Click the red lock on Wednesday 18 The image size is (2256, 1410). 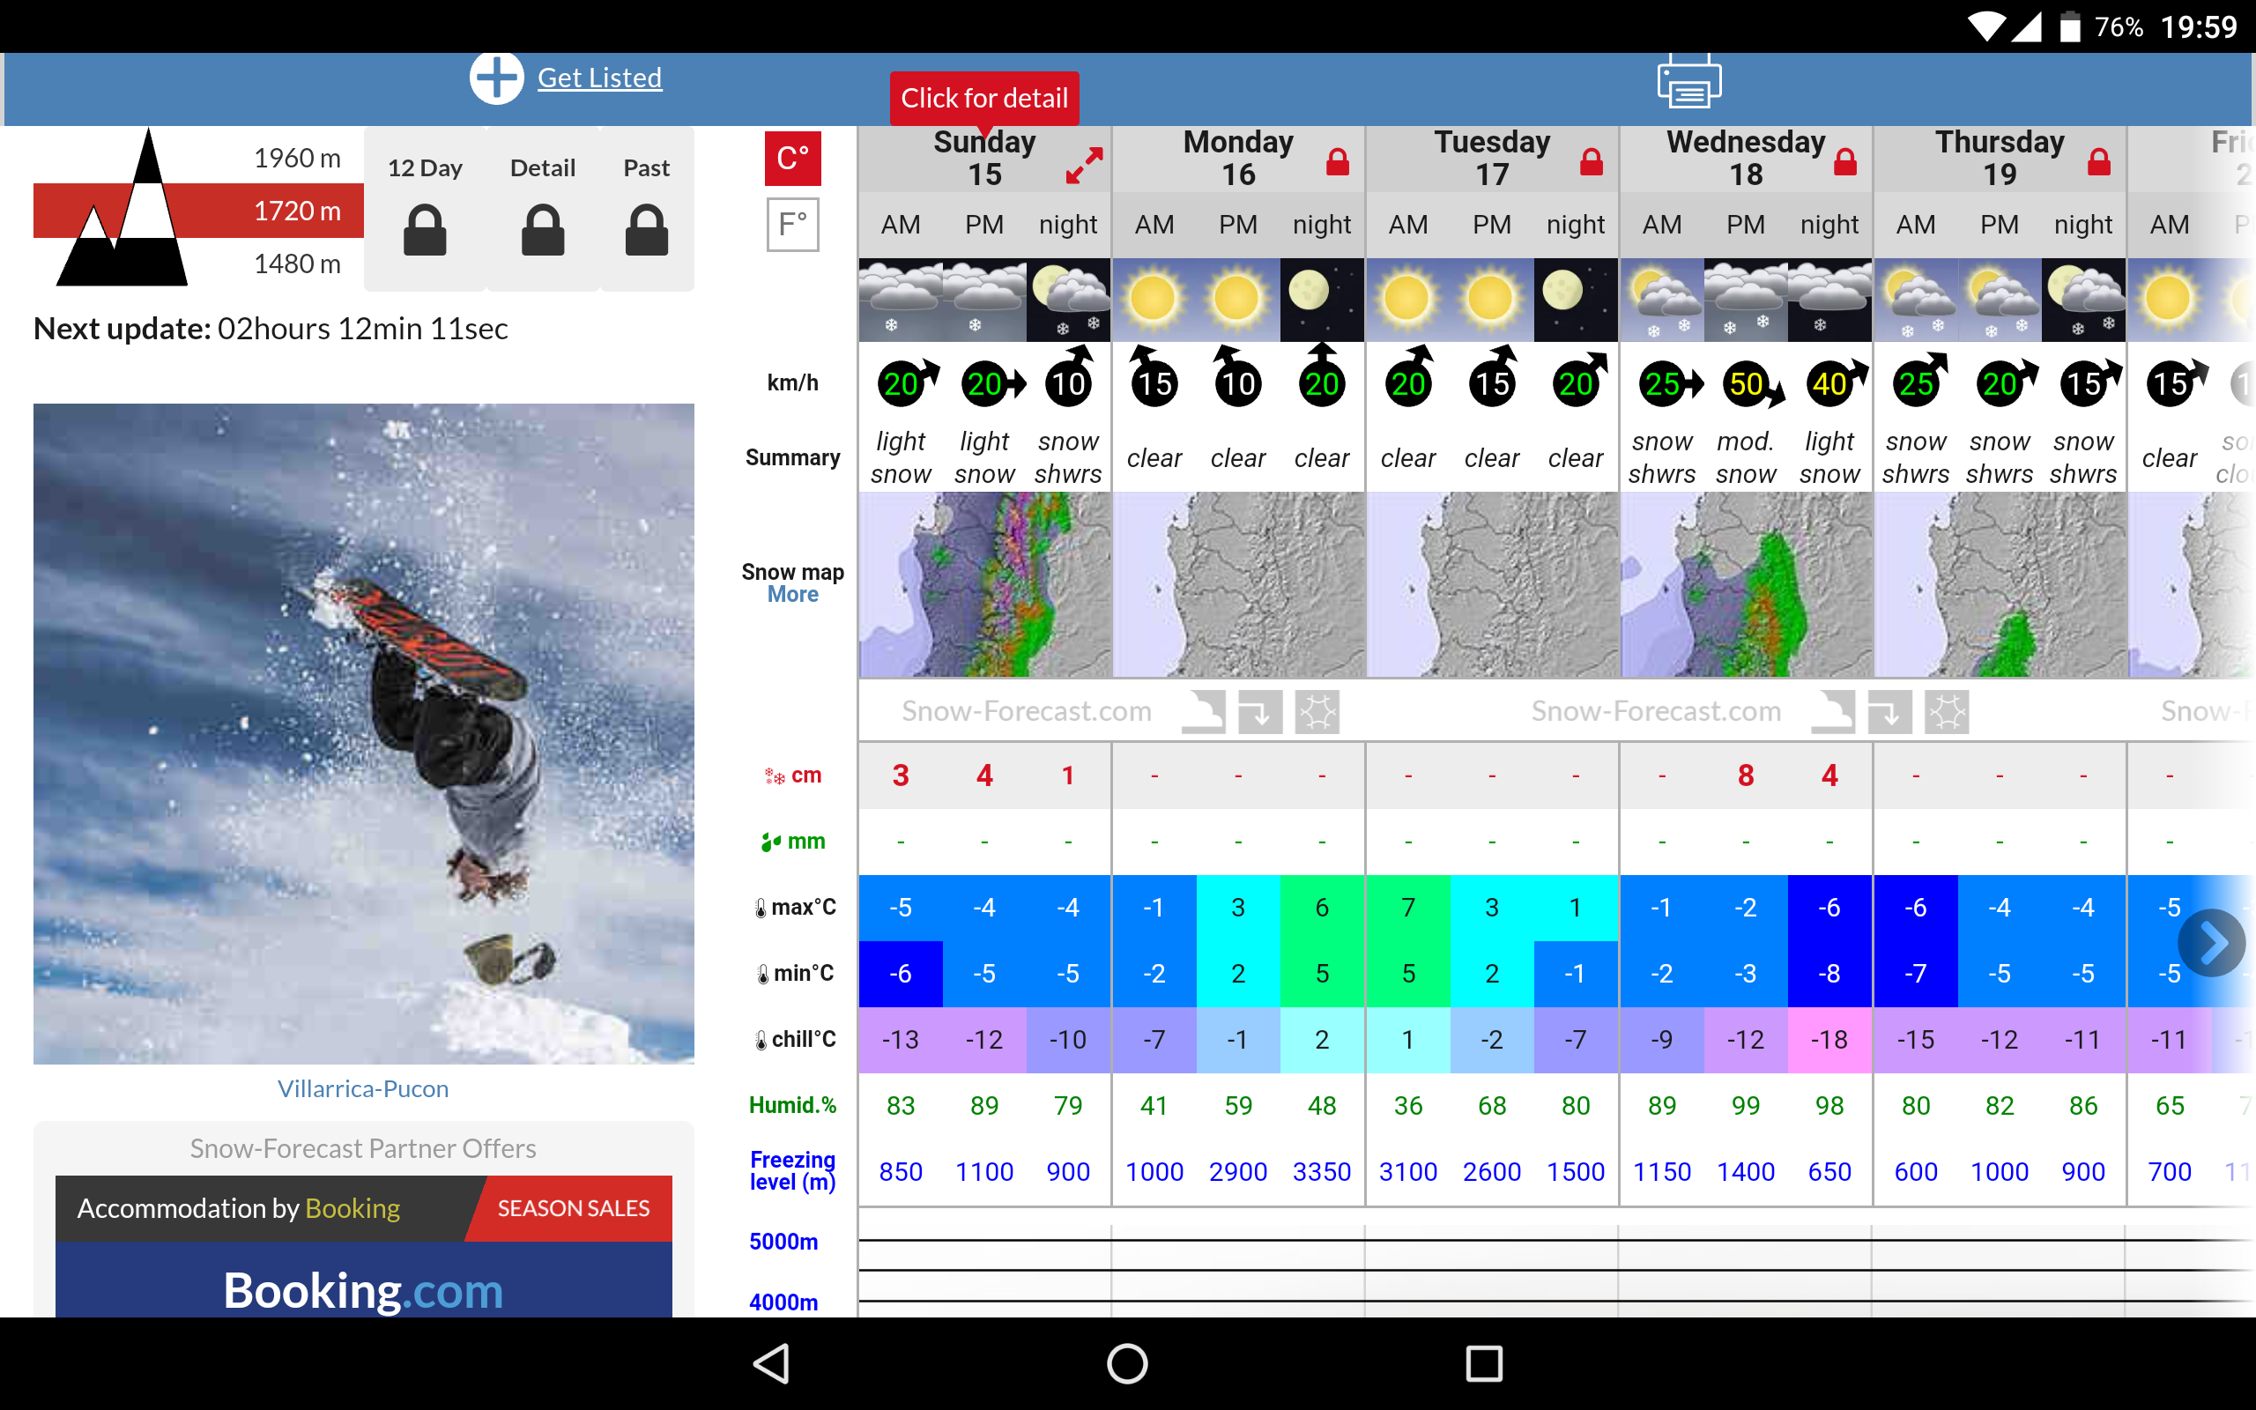(x=1844, y=162)
